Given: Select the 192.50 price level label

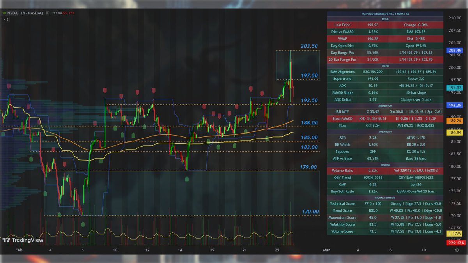Looking at the screenshot, I should (309, 100).
